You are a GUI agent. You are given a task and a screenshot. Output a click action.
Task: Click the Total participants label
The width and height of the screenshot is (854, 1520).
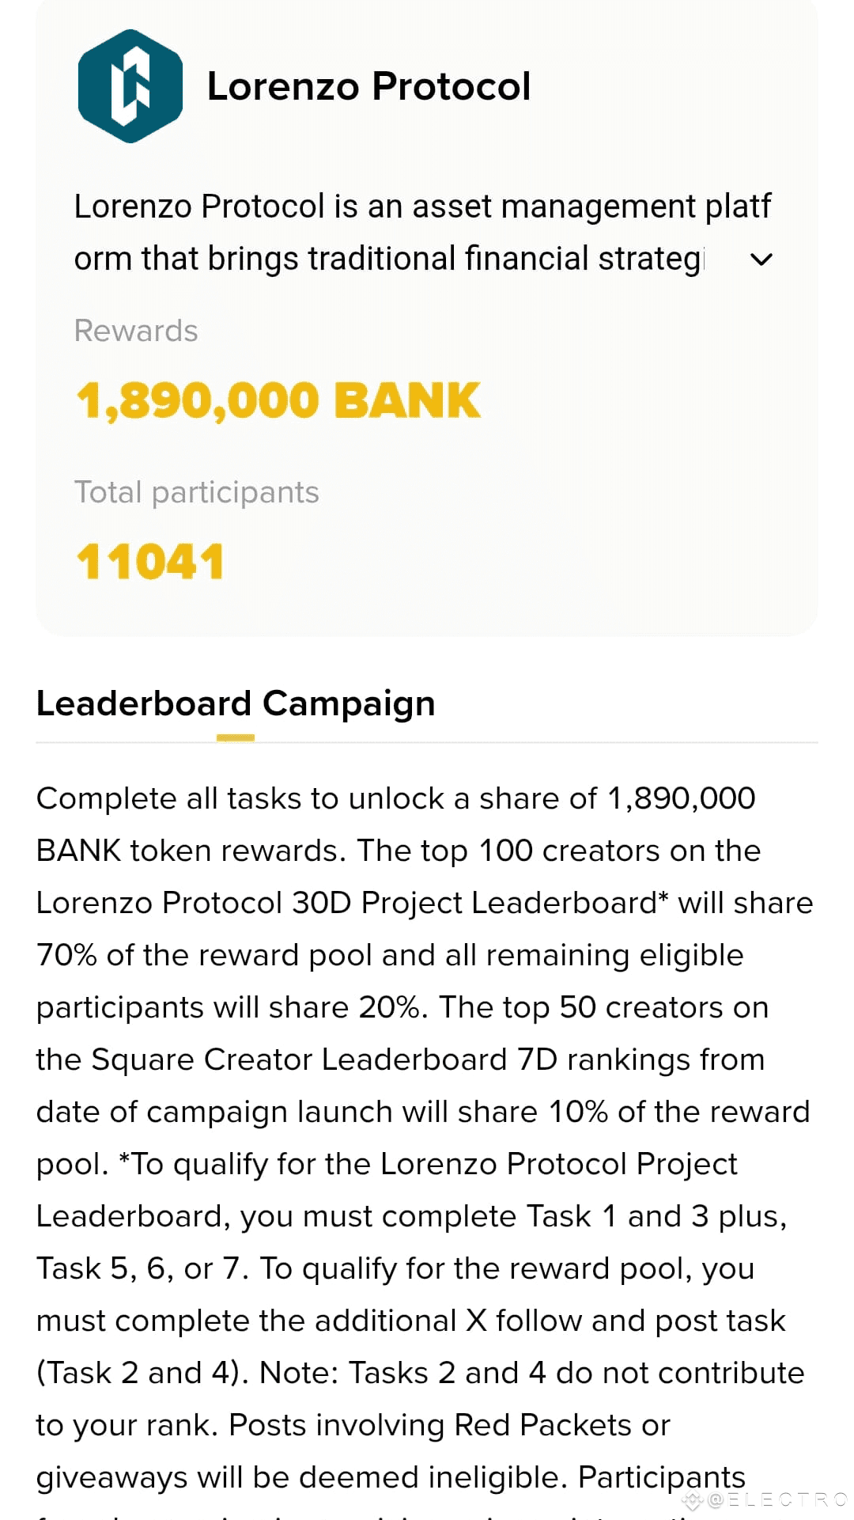click(197, 492)
